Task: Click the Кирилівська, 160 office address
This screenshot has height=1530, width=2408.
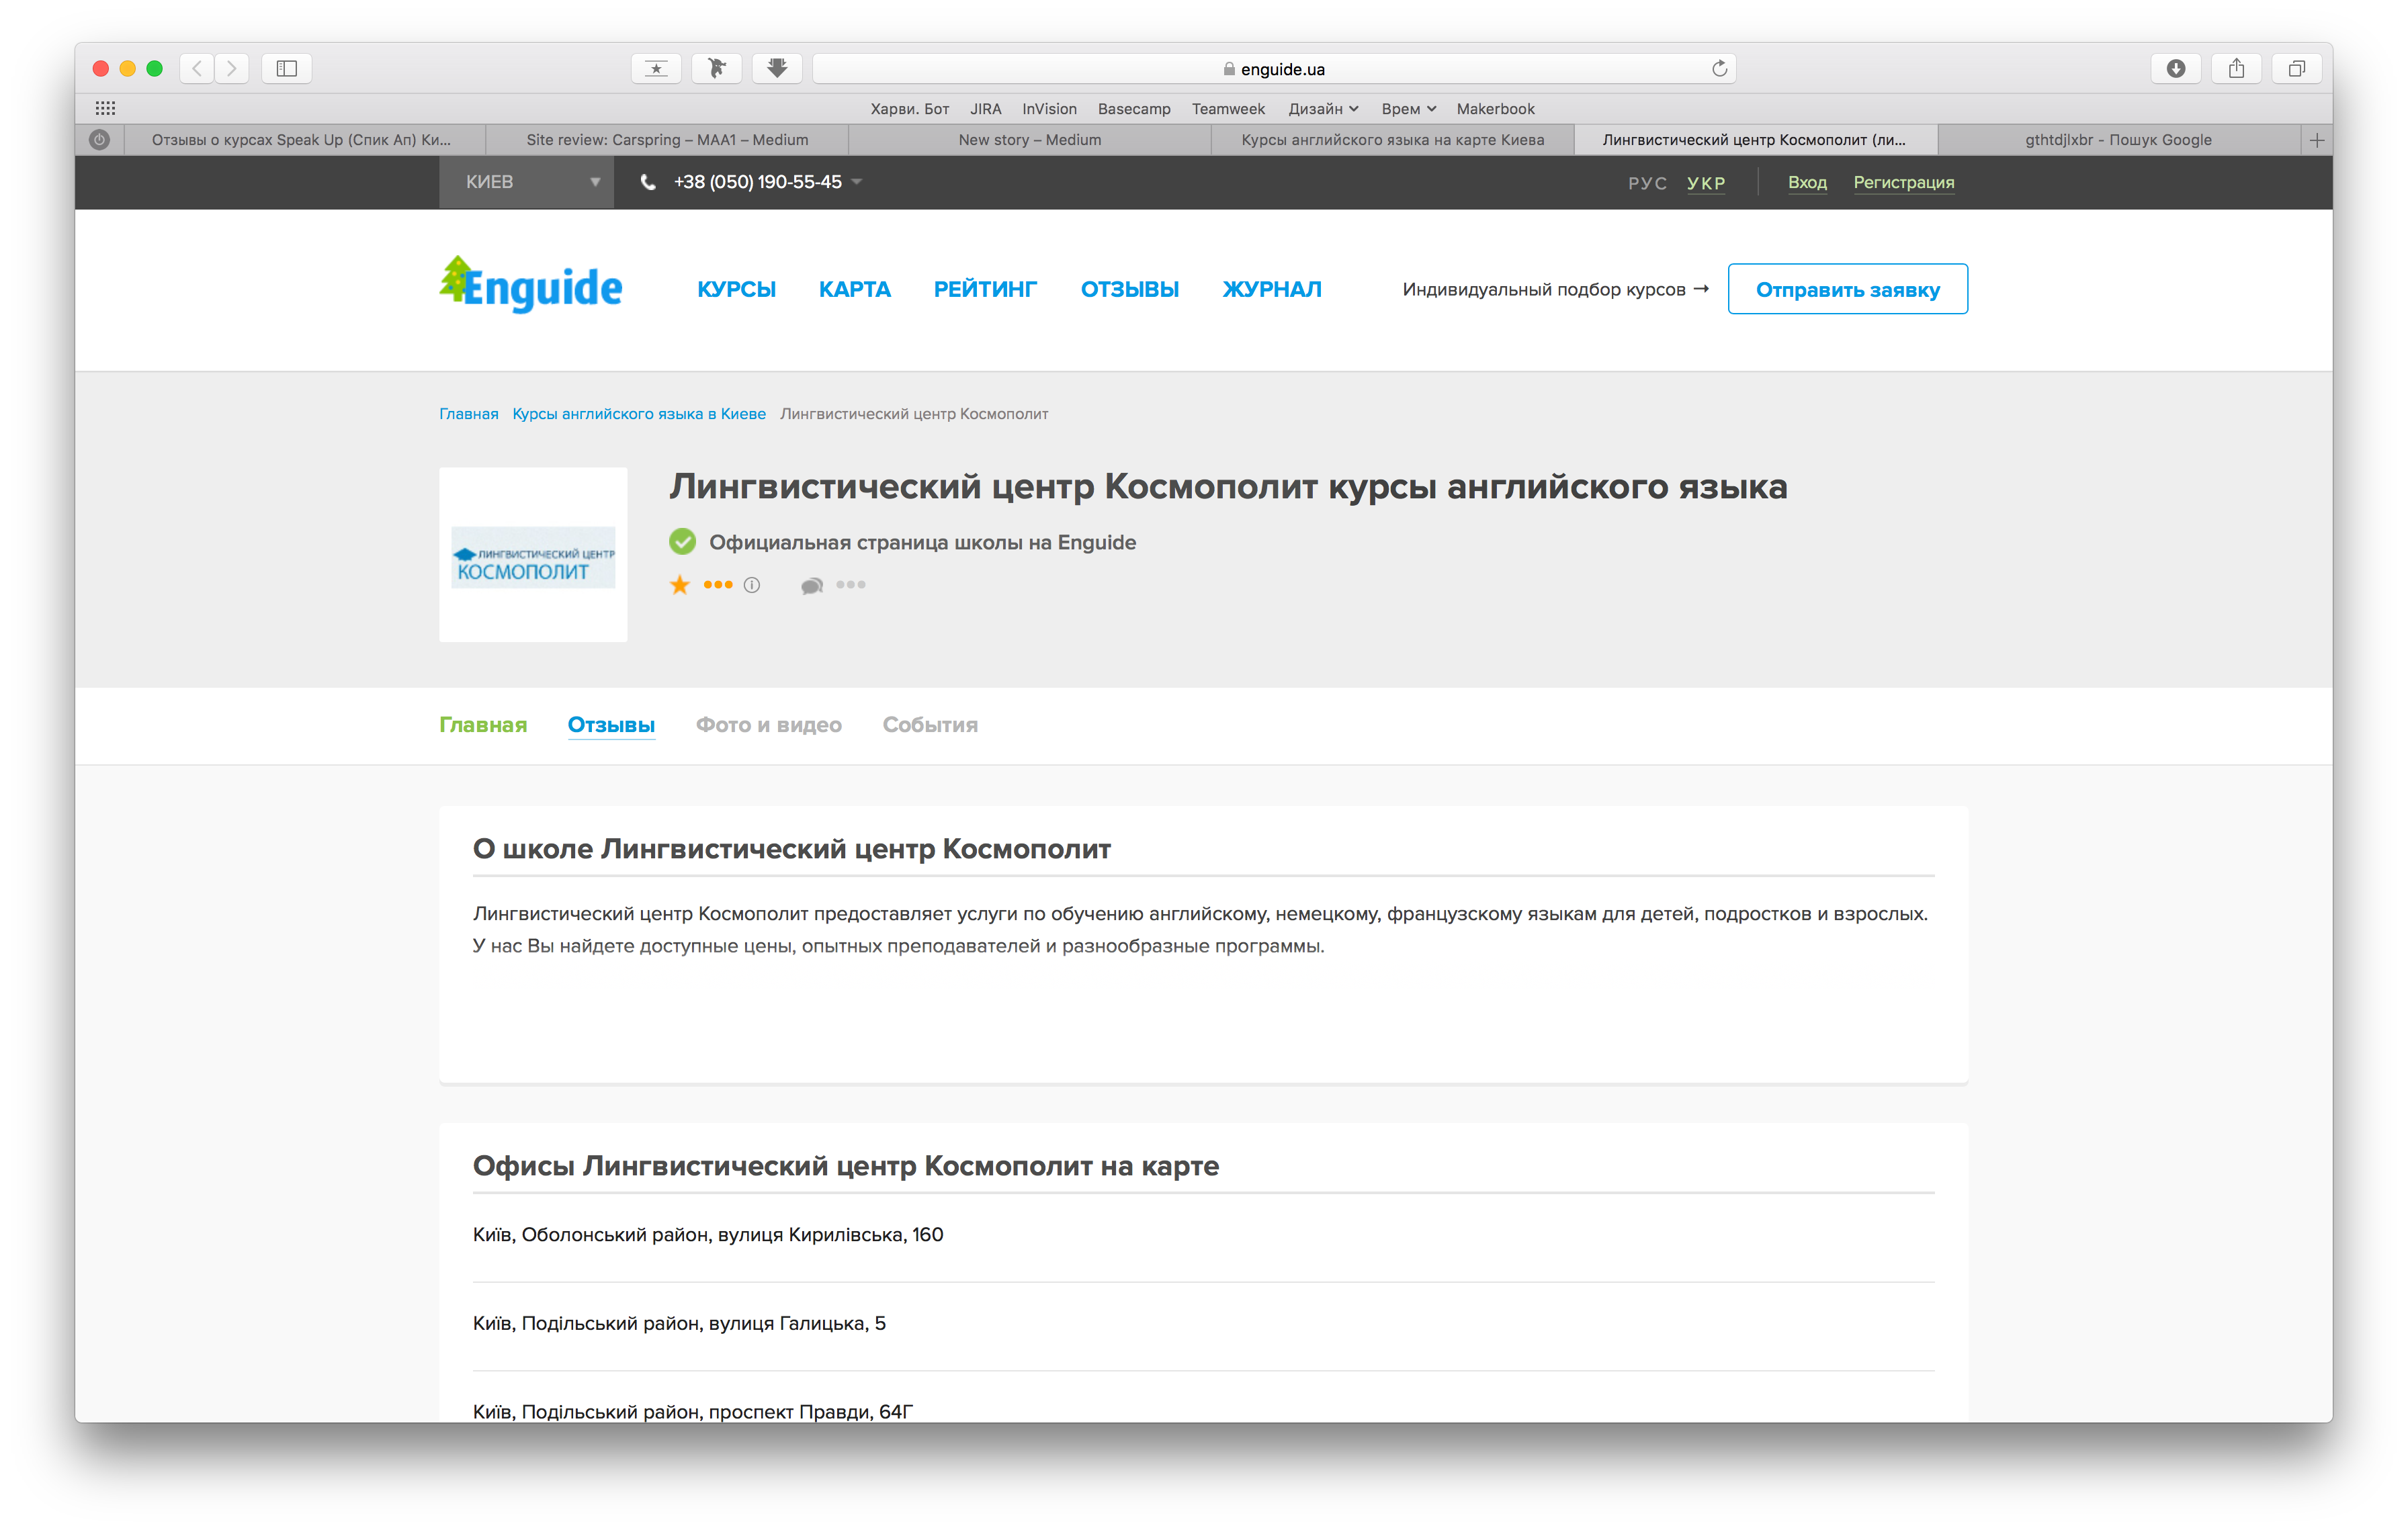Action: pos(708,1235)
